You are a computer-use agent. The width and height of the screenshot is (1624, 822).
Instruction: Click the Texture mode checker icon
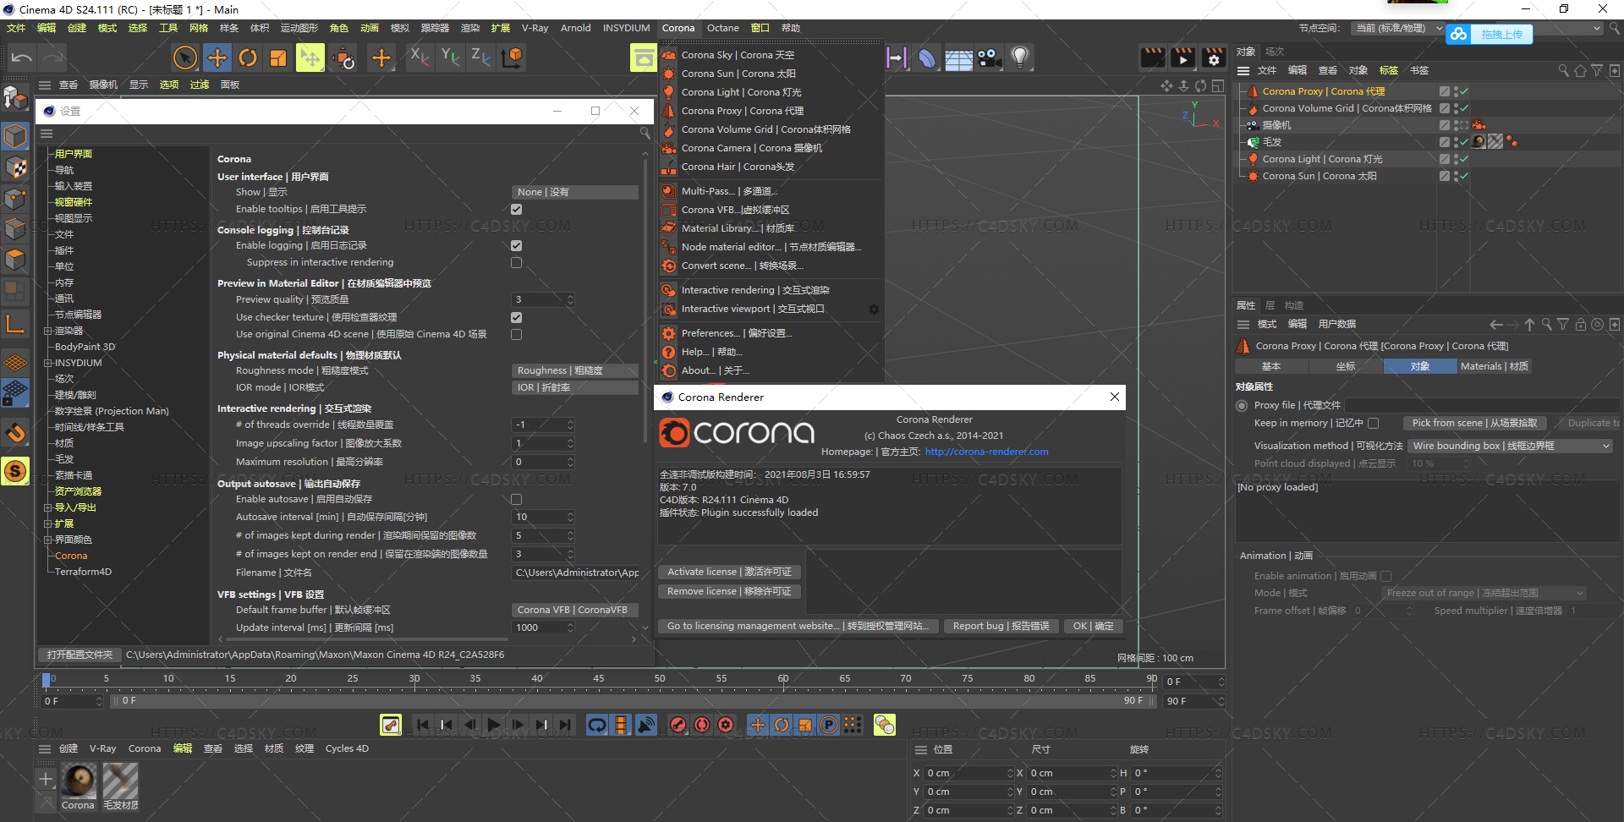(15, 167)
